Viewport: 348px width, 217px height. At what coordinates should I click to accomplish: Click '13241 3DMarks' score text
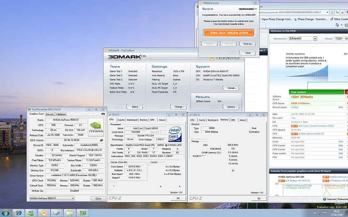click(x=302, y=97)
